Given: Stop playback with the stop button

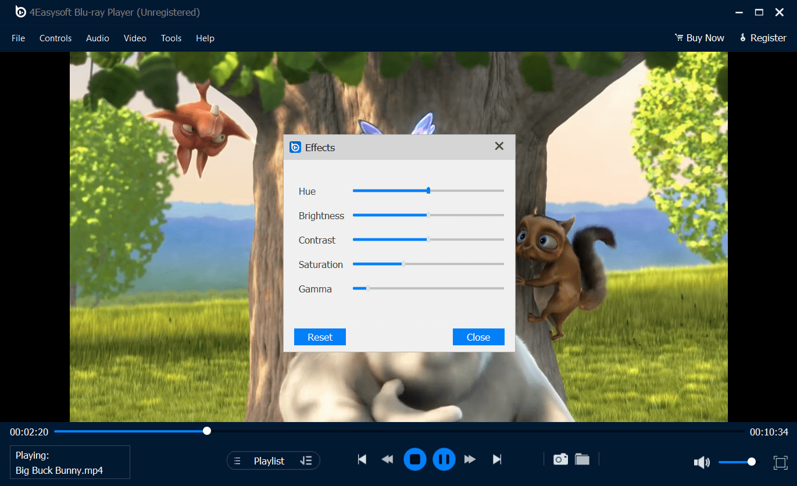Looking at the screenshot, I should point(415,460).
